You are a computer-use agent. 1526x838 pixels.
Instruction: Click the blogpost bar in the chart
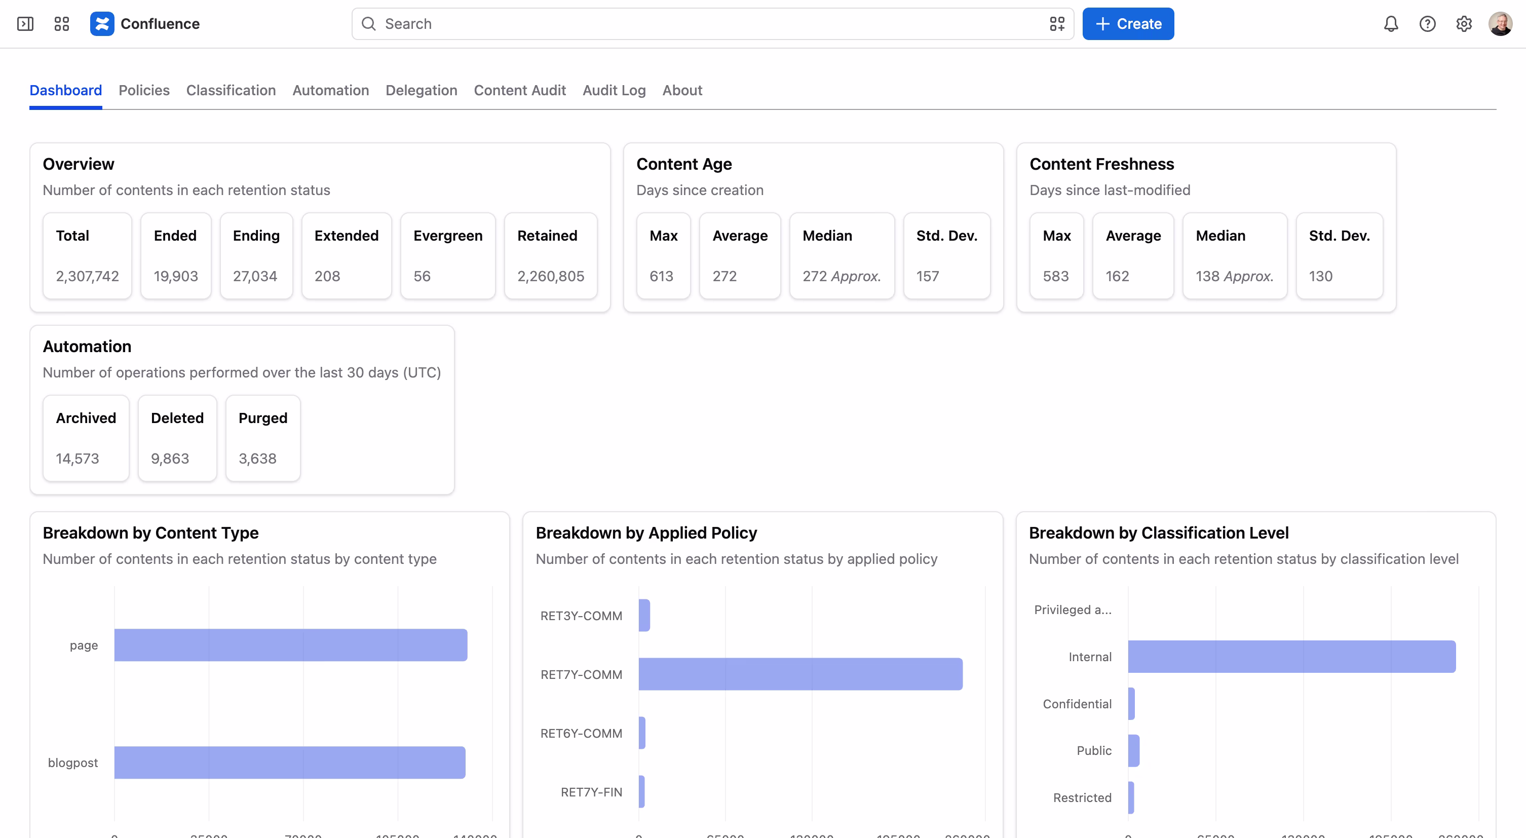(x=290, y=762)
